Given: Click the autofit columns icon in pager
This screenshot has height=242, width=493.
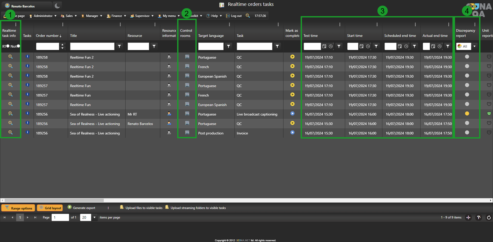Looking at the screenshot, I should pyautogui.click(x=468, y=217).
